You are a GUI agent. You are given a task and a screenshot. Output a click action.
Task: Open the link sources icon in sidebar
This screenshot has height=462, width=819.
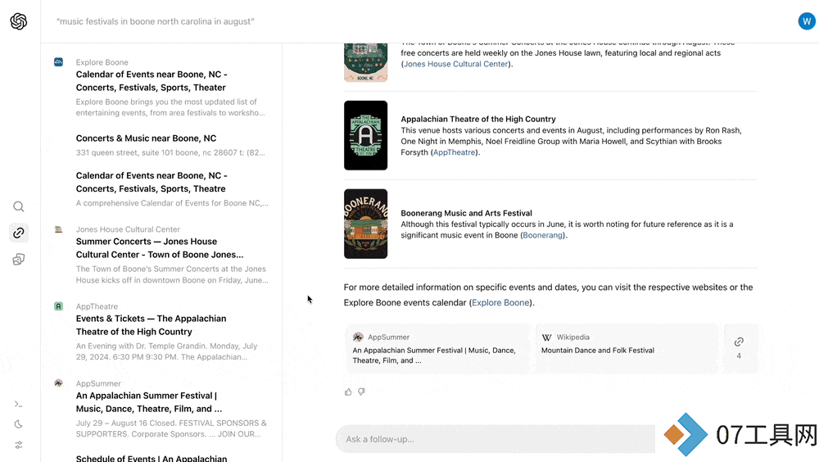pos(19,233)
